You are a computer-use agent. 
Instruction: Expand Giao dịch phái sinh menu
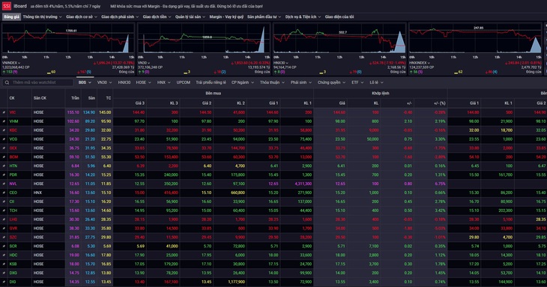point(120,16)
